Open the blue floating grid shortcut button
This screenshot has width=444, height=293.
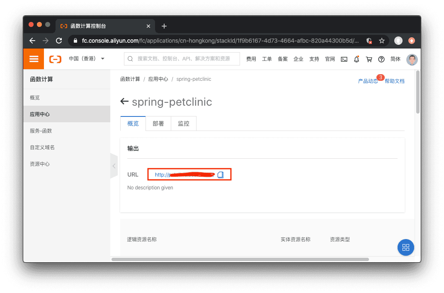[x=405, y=247]
